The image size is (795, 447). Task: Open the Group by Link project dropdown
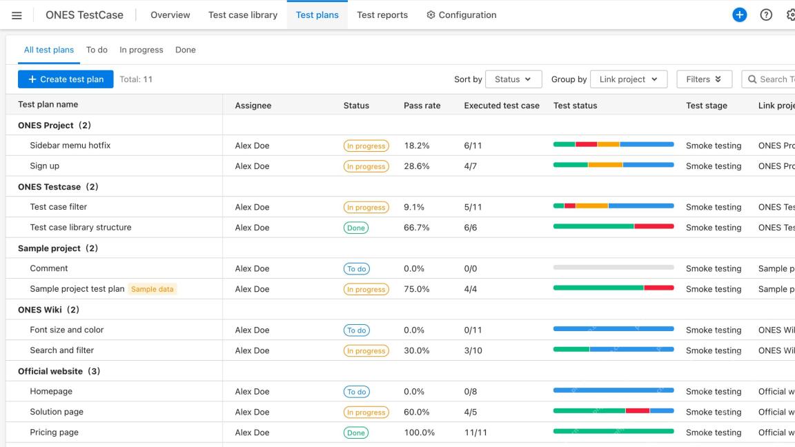click(x=628, y=79)
